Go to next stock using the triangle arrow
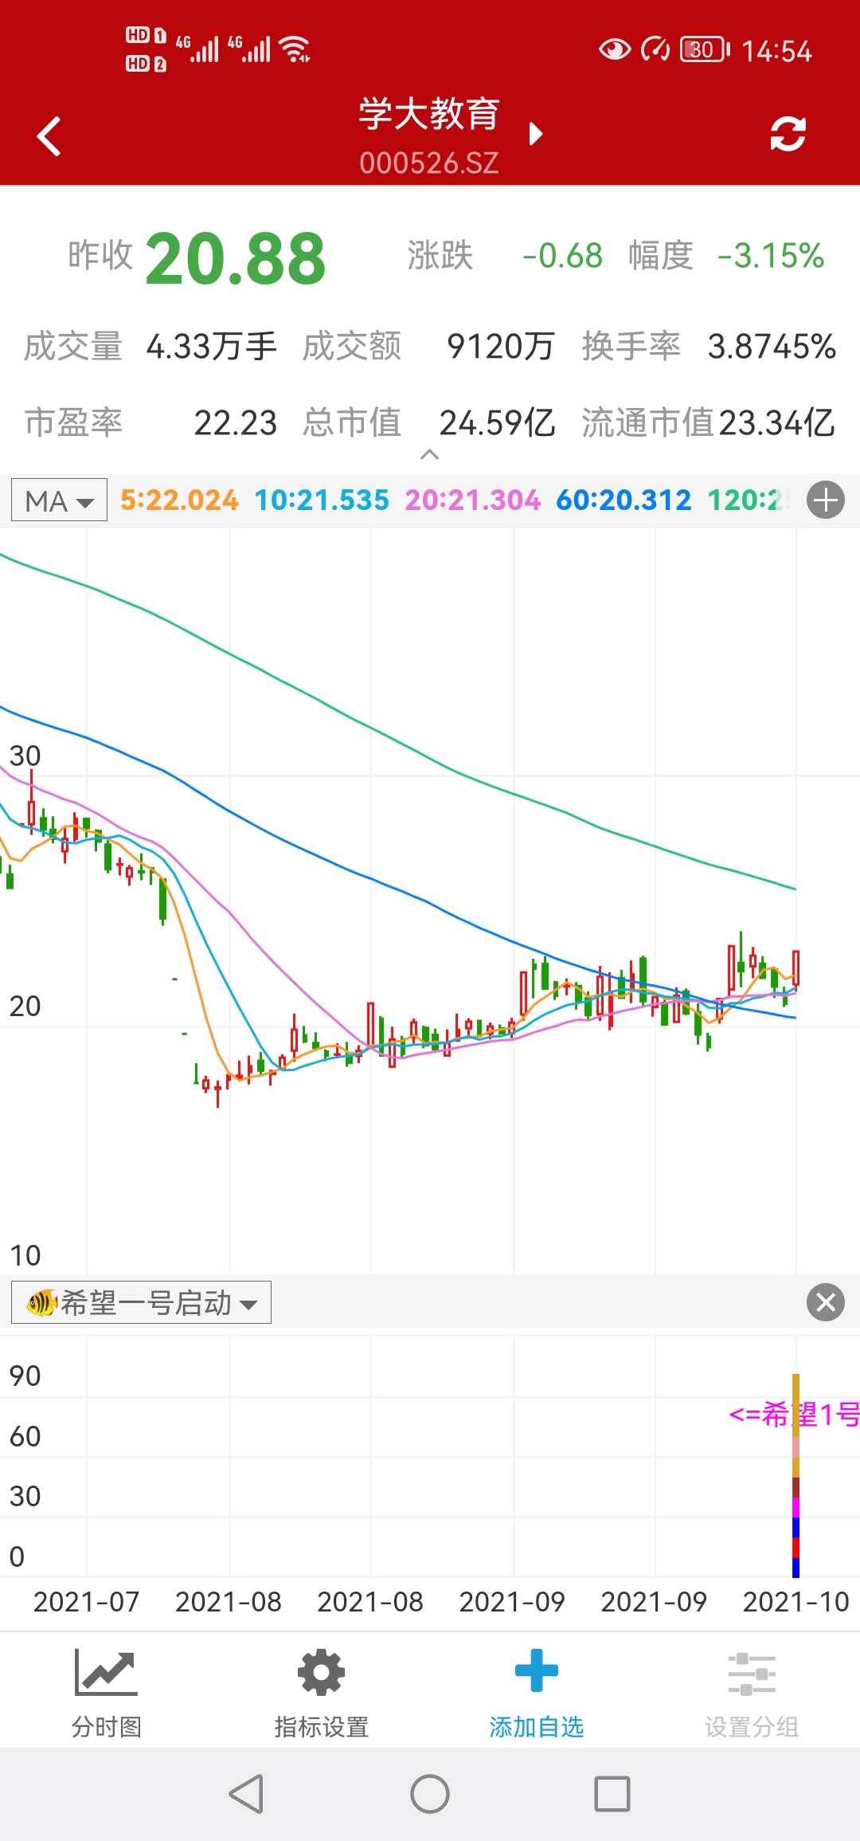This screenshot has width=860, height=1841. tap(536, 134)
